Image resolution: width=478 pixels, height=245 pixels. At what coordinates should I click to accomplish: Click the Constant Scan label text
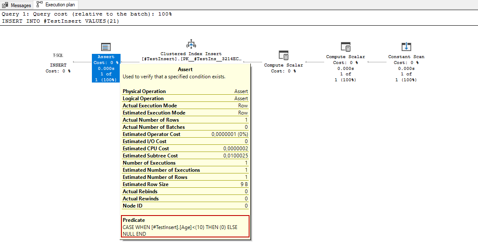(x=406, y=56)
